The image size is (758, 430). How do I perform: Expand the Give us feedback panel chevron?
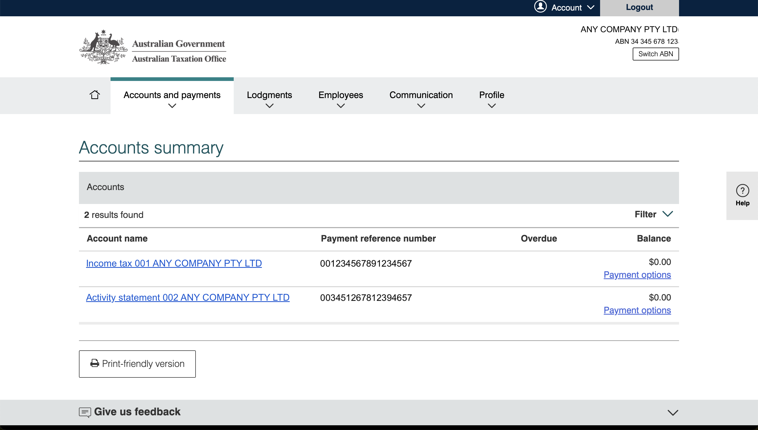click(x=672, y=413)
